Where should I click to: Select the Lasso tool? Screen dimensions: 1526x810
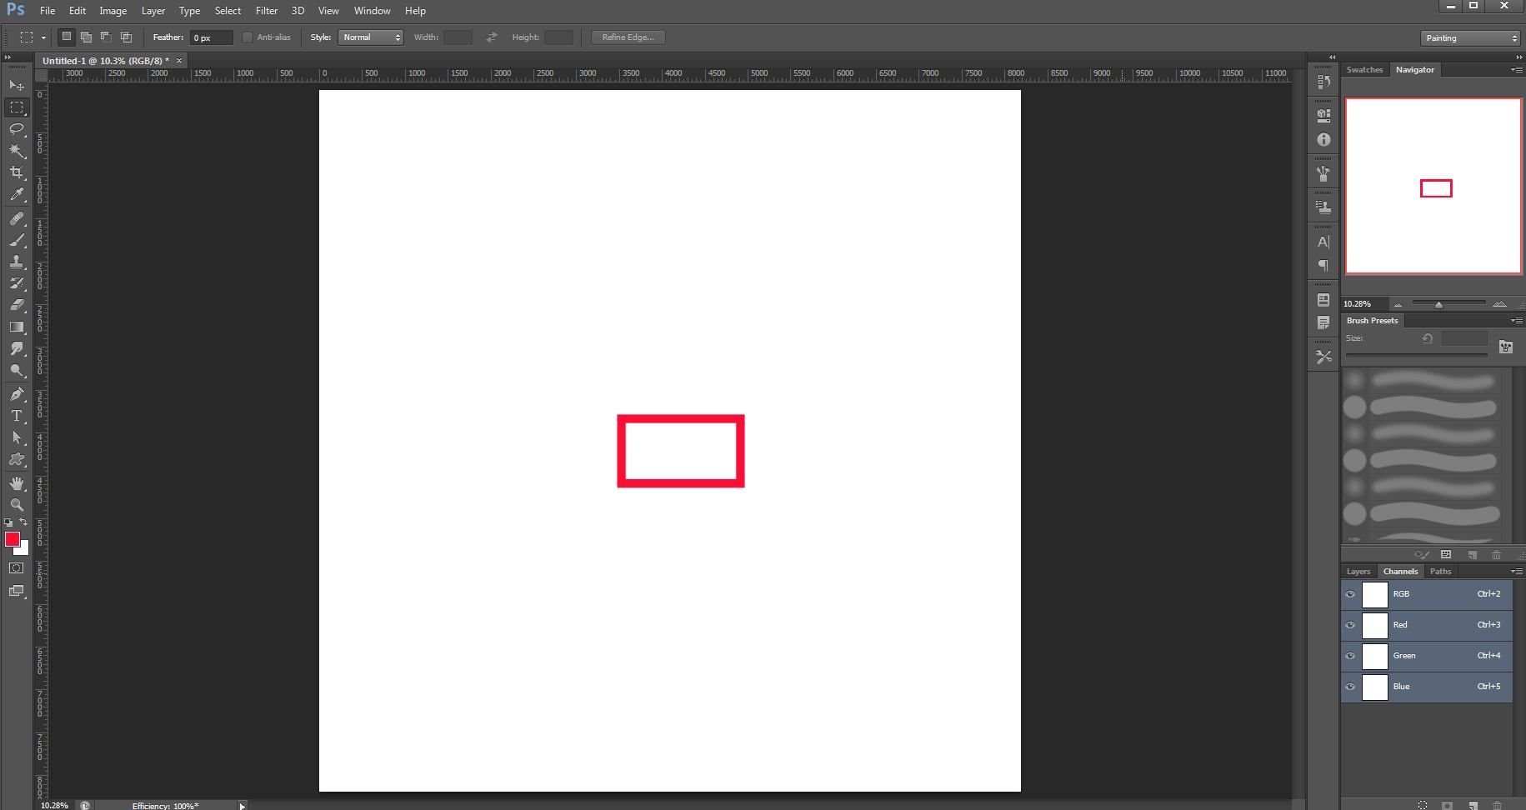tap(17, 129)
